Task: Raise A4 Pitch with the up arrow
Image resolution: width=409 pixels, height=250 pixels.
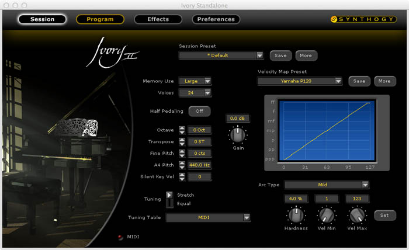Action: (182, 163)
